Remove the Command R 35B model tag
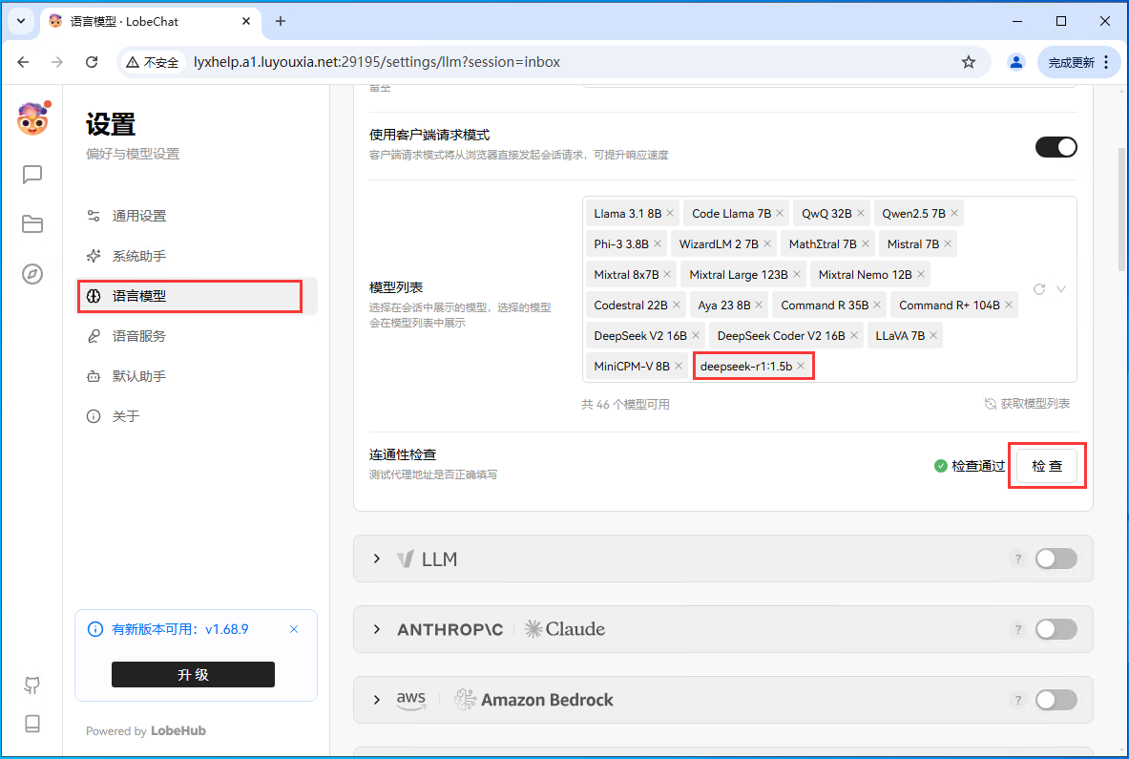The image size is (1129, 759). pyautogui.click(x=877, y=306)
